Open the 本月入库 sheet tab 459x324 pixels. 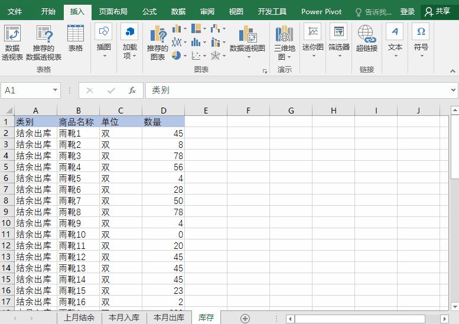(124, 317)
